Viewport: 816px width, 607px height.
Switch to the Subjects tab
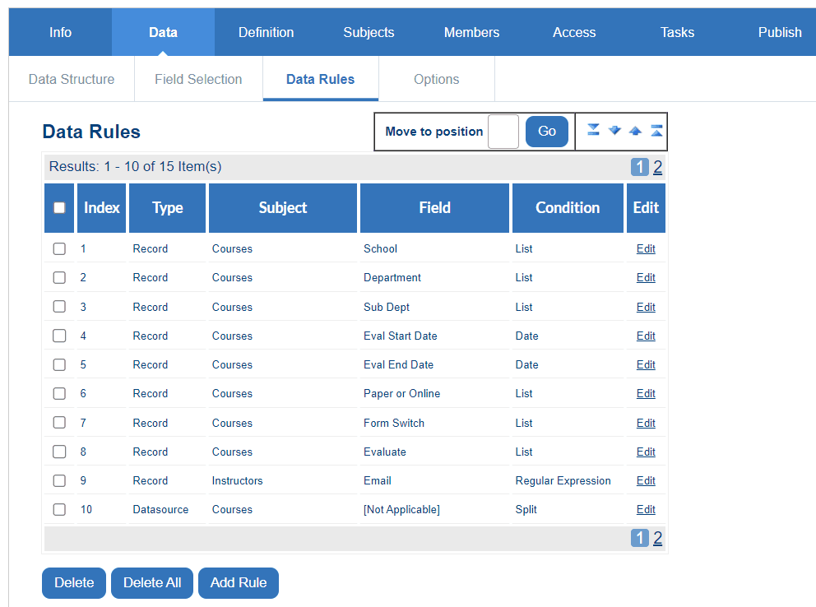click(x=369, y=32)
